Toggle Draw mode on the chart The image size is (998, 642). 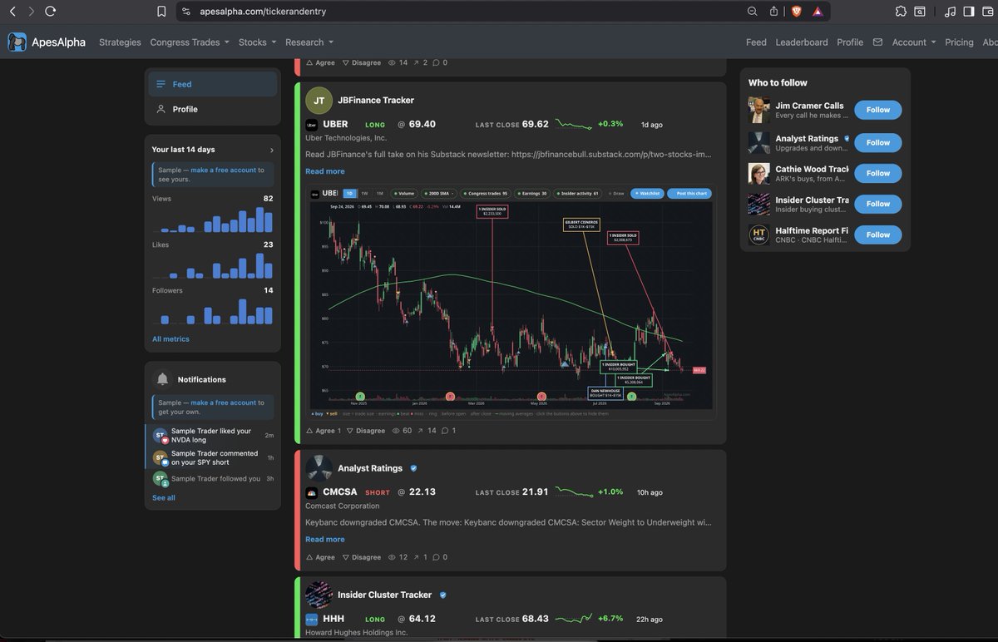(616, 193)
